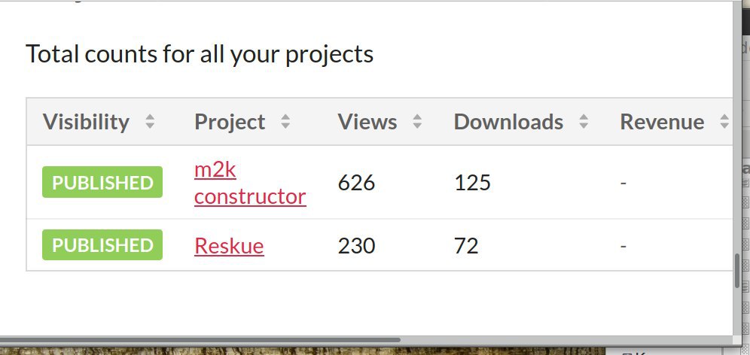This screenshot has height=355, width=750.
Task: Click the PUBLISHED badge for Reskue
Action: pyautogui.click(x=102, y=244)
